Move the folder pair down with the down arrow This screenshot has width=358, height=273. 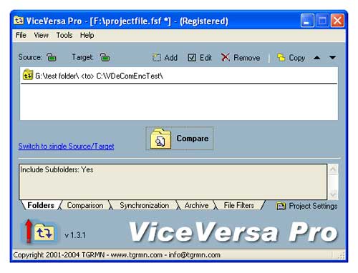tap(332, 58)
